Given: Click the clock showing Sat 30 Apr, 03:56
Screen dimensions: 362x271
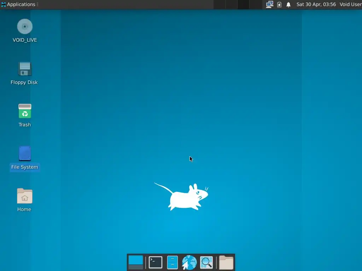Looking at the screenshot, I should 316,4.
